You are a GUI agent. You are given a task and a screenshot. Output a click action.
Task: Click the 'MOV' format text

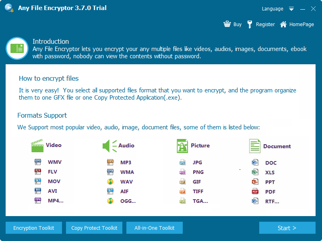[x=54, y=182]
